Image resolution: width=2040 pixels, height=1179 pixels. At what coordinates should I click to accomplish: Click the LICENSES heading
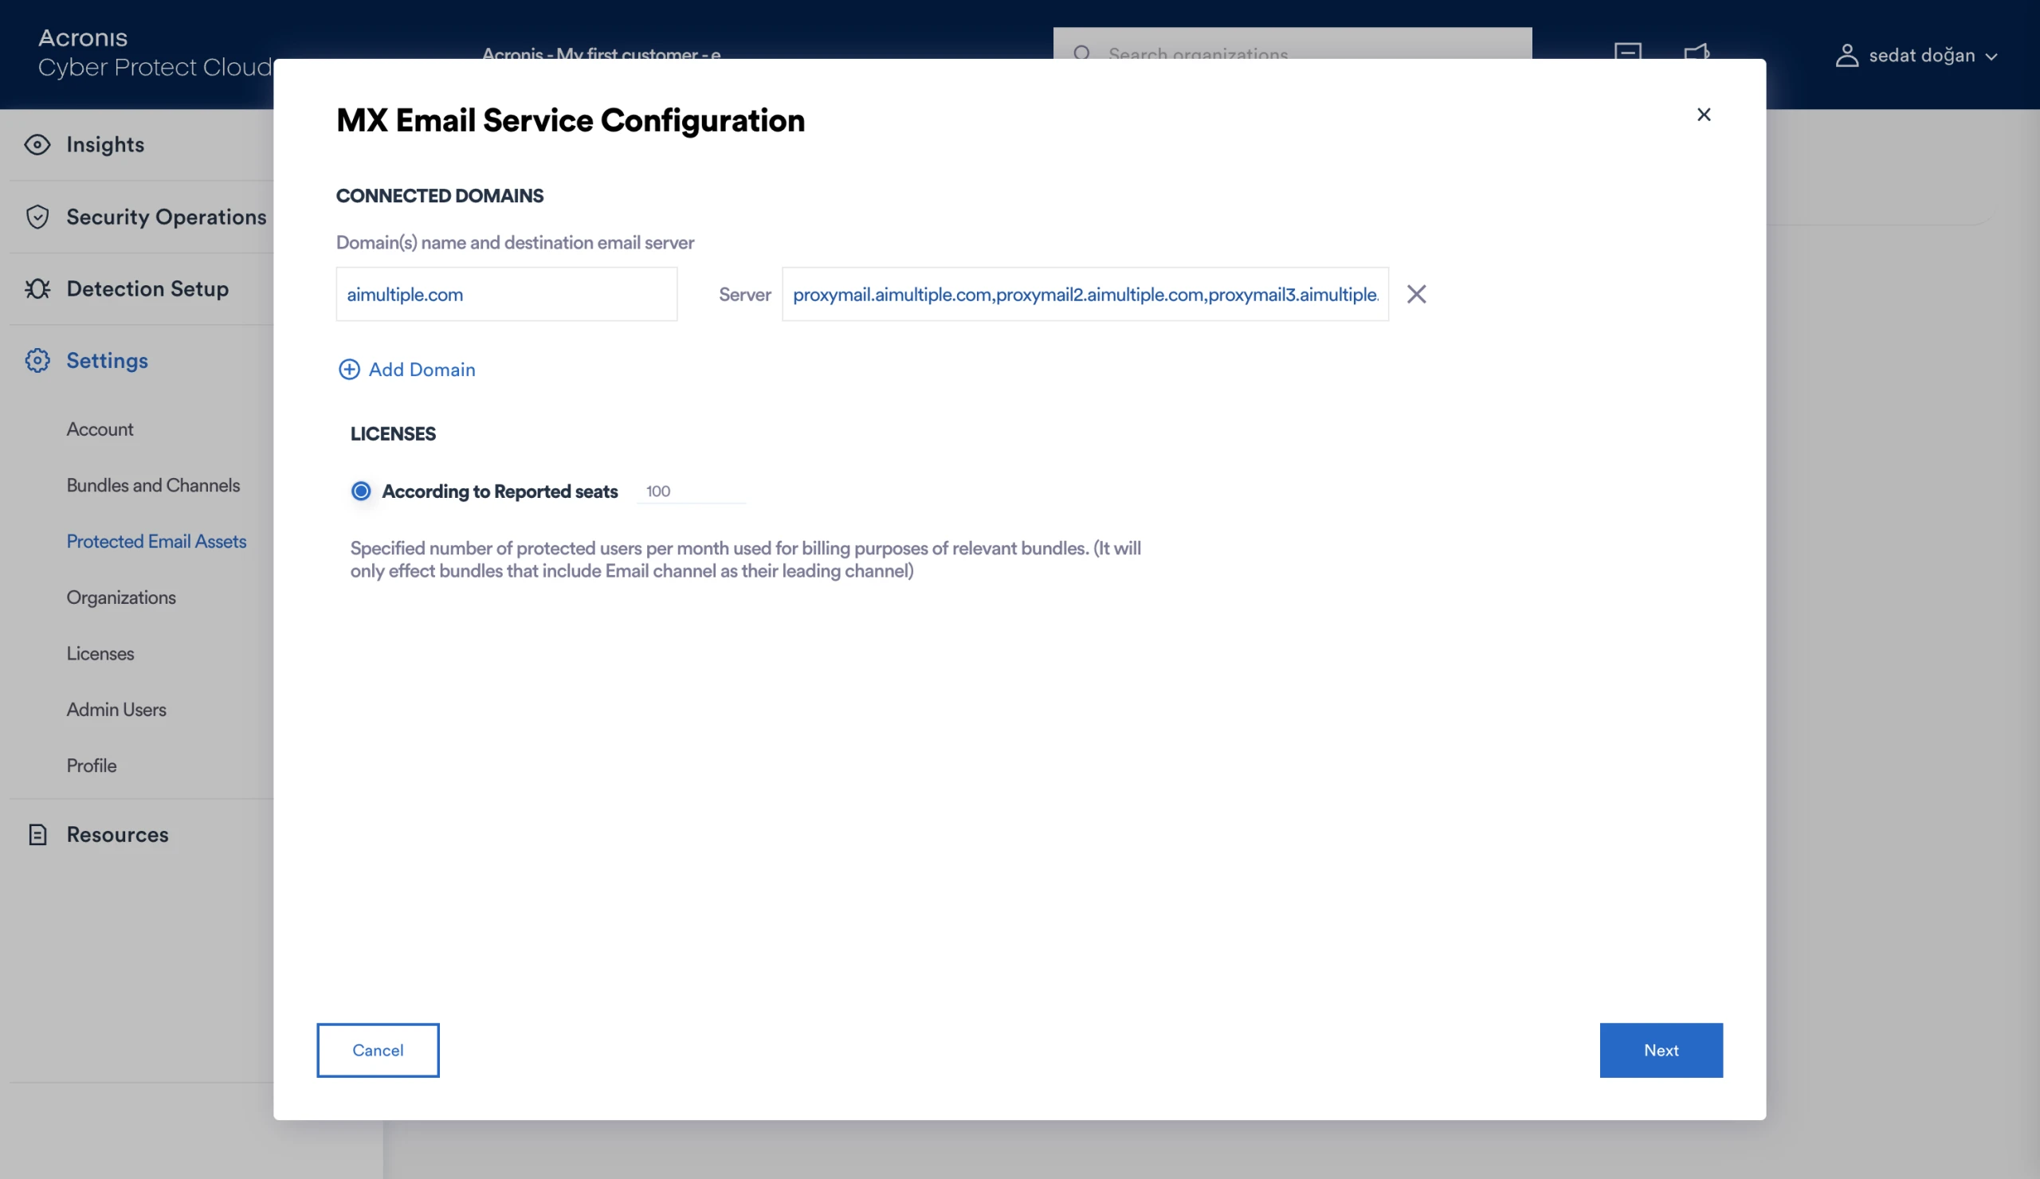393,433
